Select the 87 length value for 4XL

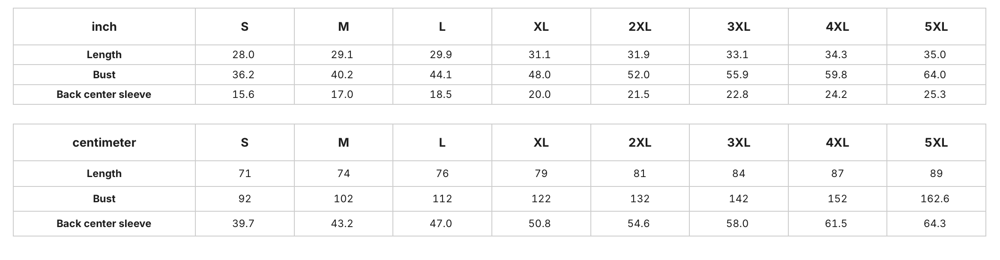tap(838, 173)
